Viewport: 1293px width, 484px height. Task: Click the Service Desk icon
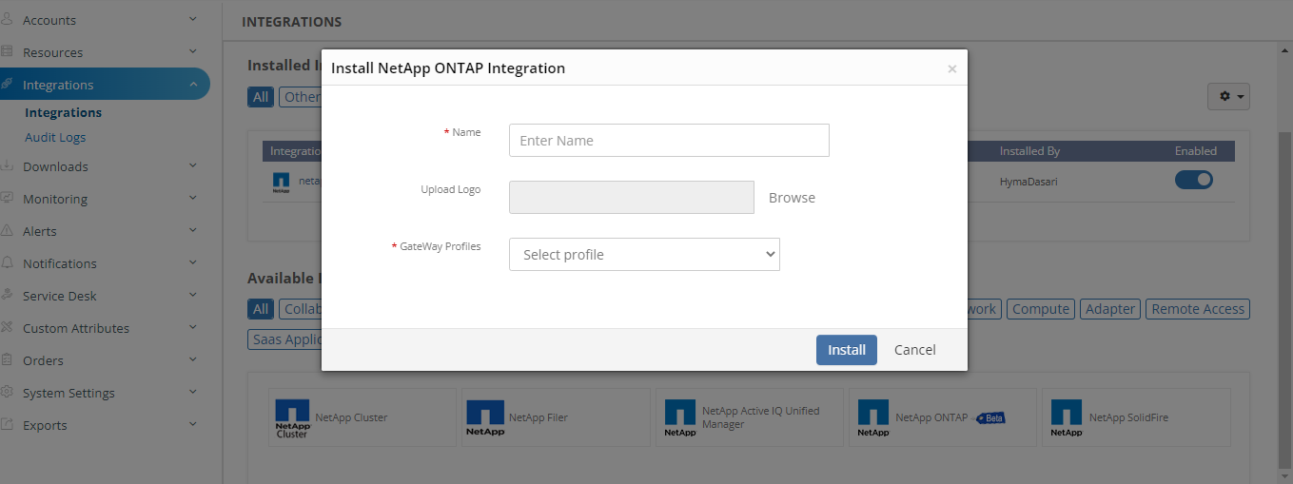[7, 295]
